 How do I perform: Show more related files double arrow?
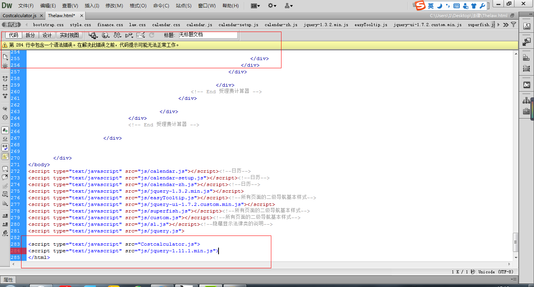pyautogui.click(x=505, y=25)
